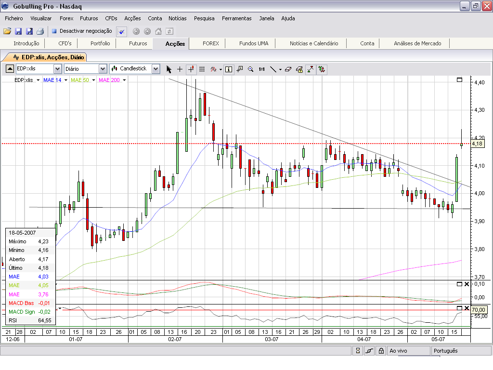This screenshot has width=493, height=370.
Task: Select the arrow pointer tool
Action: pyautogui.click(x=169, y=69)
